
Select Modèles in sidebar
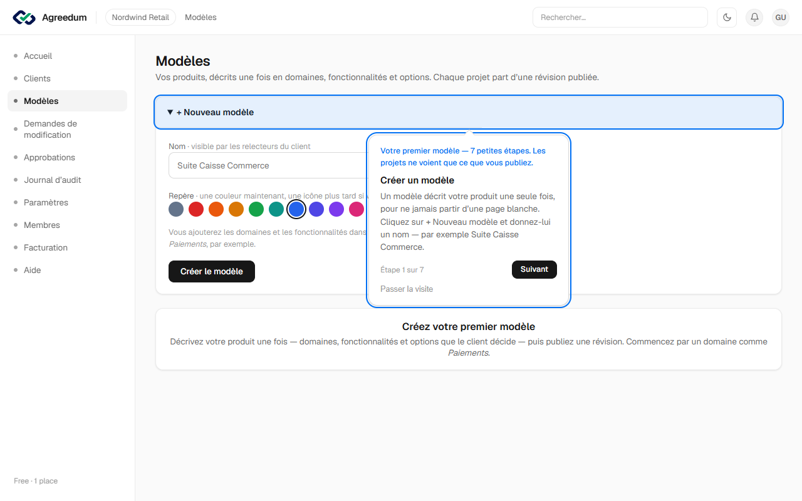67,101
